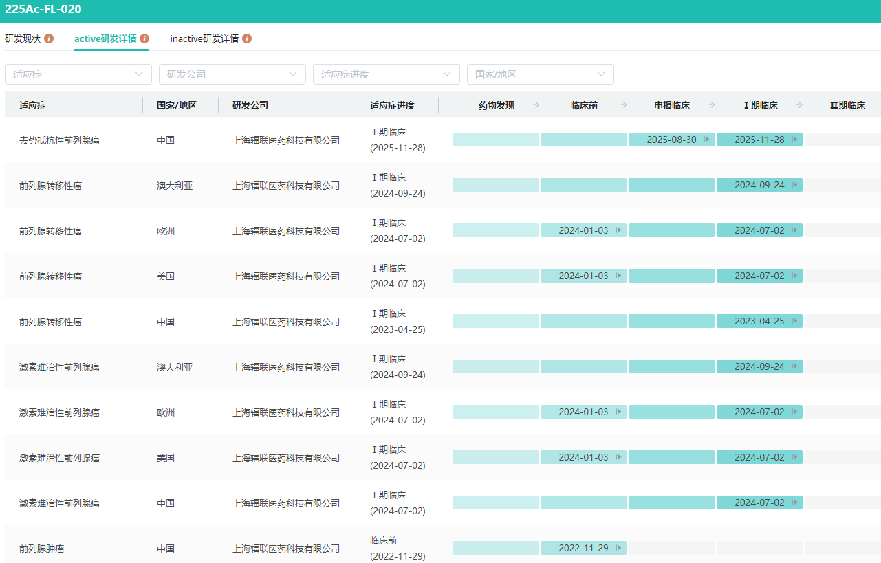Expand the 研发公司 filter dropdown

232,74
